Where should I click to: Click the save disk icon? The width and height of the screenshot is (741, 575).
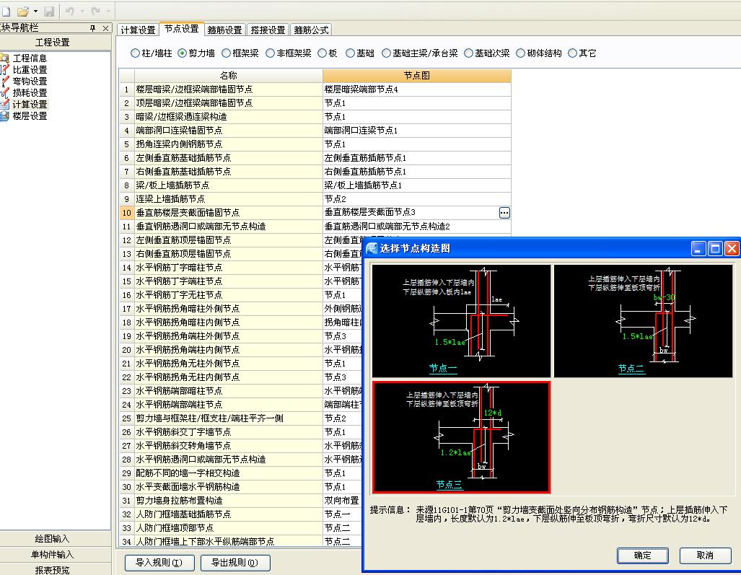pos(48,10)
